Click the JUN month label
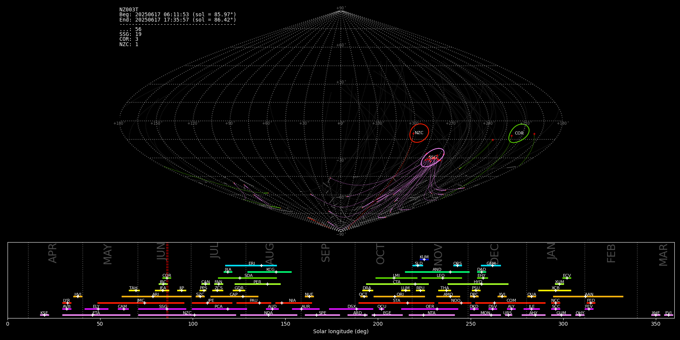This screenshot has height=340, width=680. tap(161, 252)
